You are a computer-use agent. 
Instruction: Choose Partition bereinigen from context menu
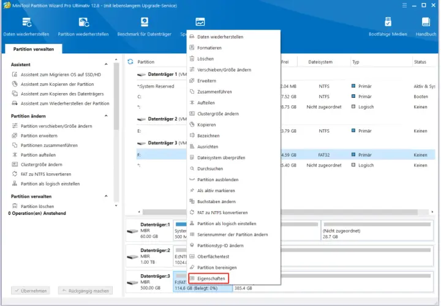click(233, 267)
